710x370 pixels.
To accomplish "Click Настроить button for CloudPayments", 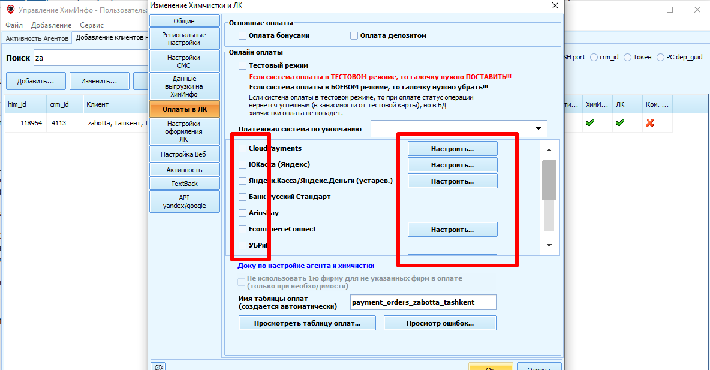I will pos(452,148).
